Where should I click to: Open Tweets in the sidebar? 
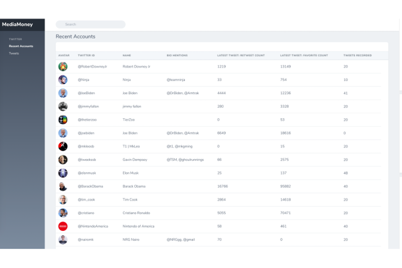click(x=14, y=53)
